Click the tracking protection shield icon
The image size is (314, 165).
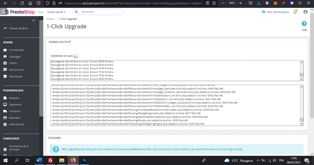pos(47,3)
